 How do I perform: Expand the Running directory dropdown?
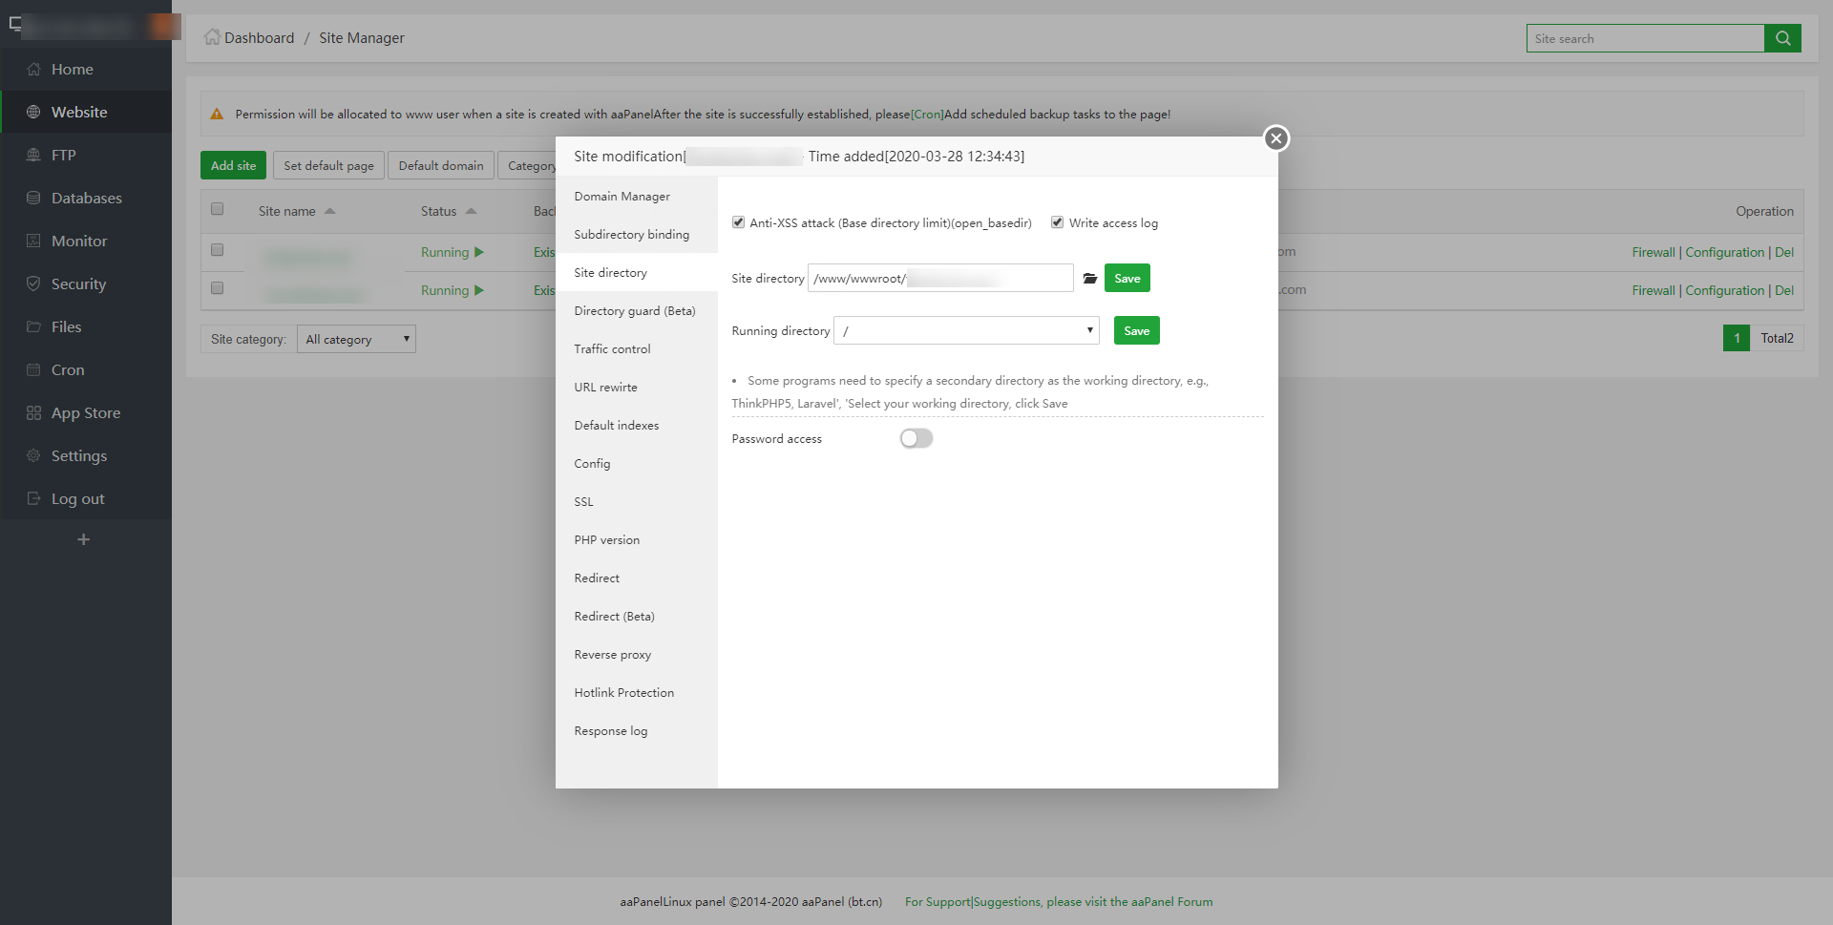click(966, 331)
